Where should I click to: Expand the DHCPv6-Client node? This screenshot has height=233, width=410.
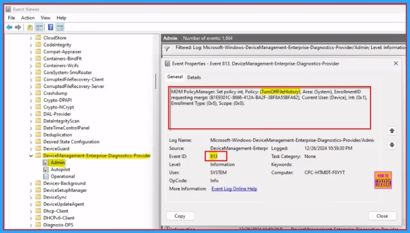[31, 218]
